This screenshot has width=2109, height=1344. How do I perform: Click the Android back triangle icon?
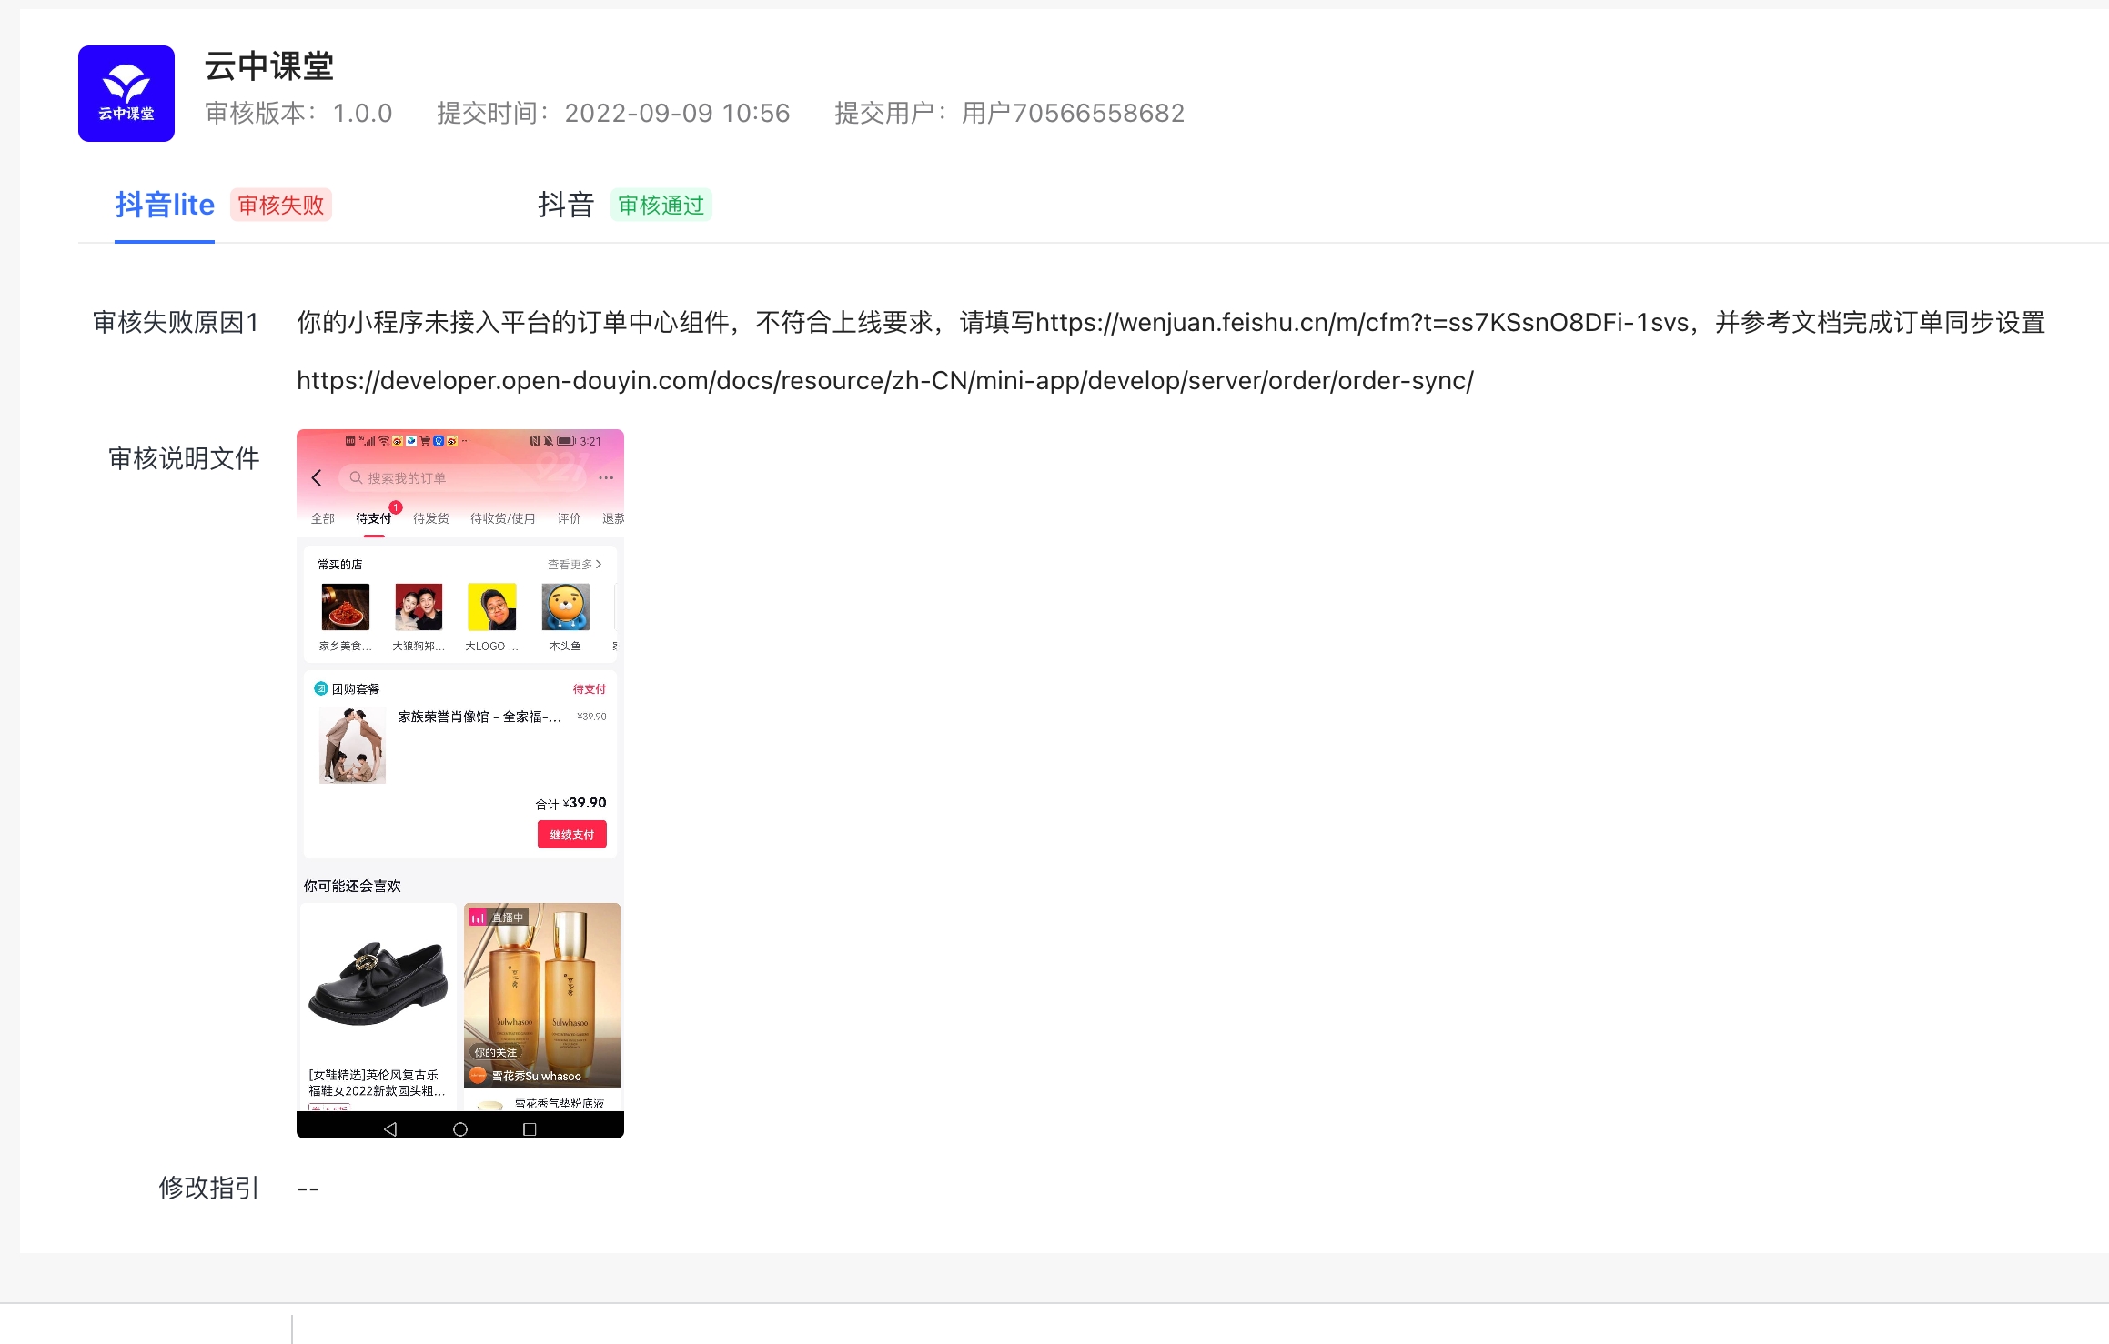(390, 1128)
